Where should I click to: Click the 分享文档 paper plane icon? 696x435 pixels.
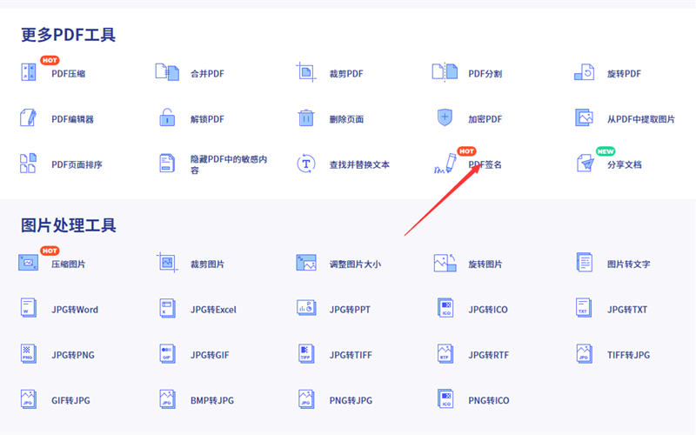584,164
